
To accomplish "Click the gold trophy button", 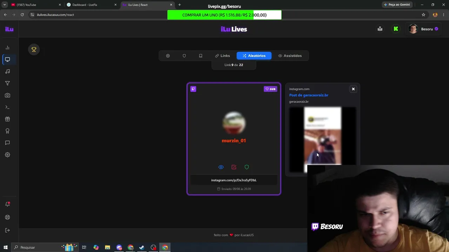I will (34, 50).
